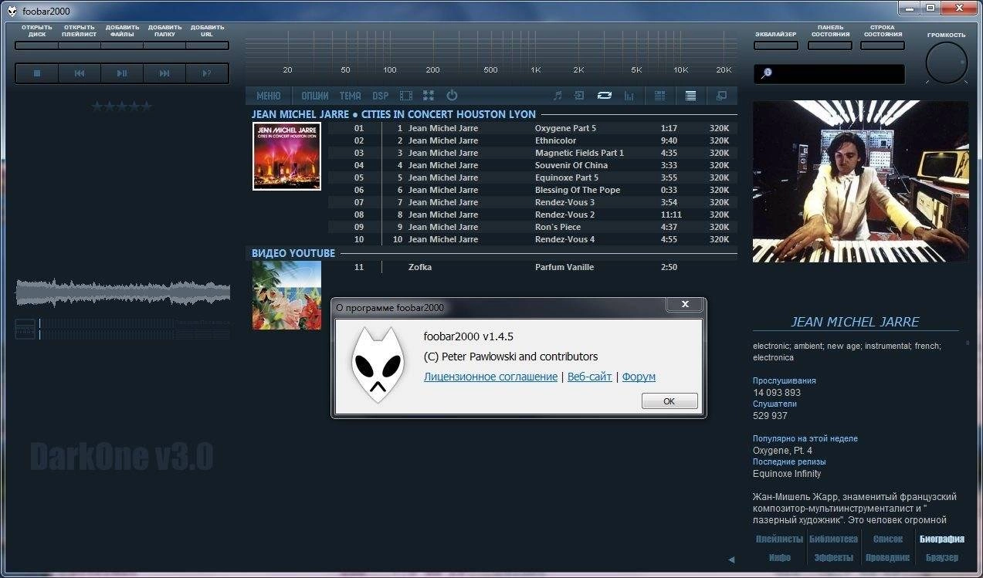983x578 pixels.
Task: Select the Zofka Parfum Vanille track
Action: pos(533,267)
